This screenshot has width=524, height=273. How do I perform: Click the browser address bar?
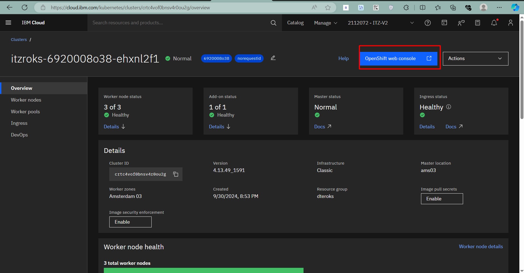point(175,8)
